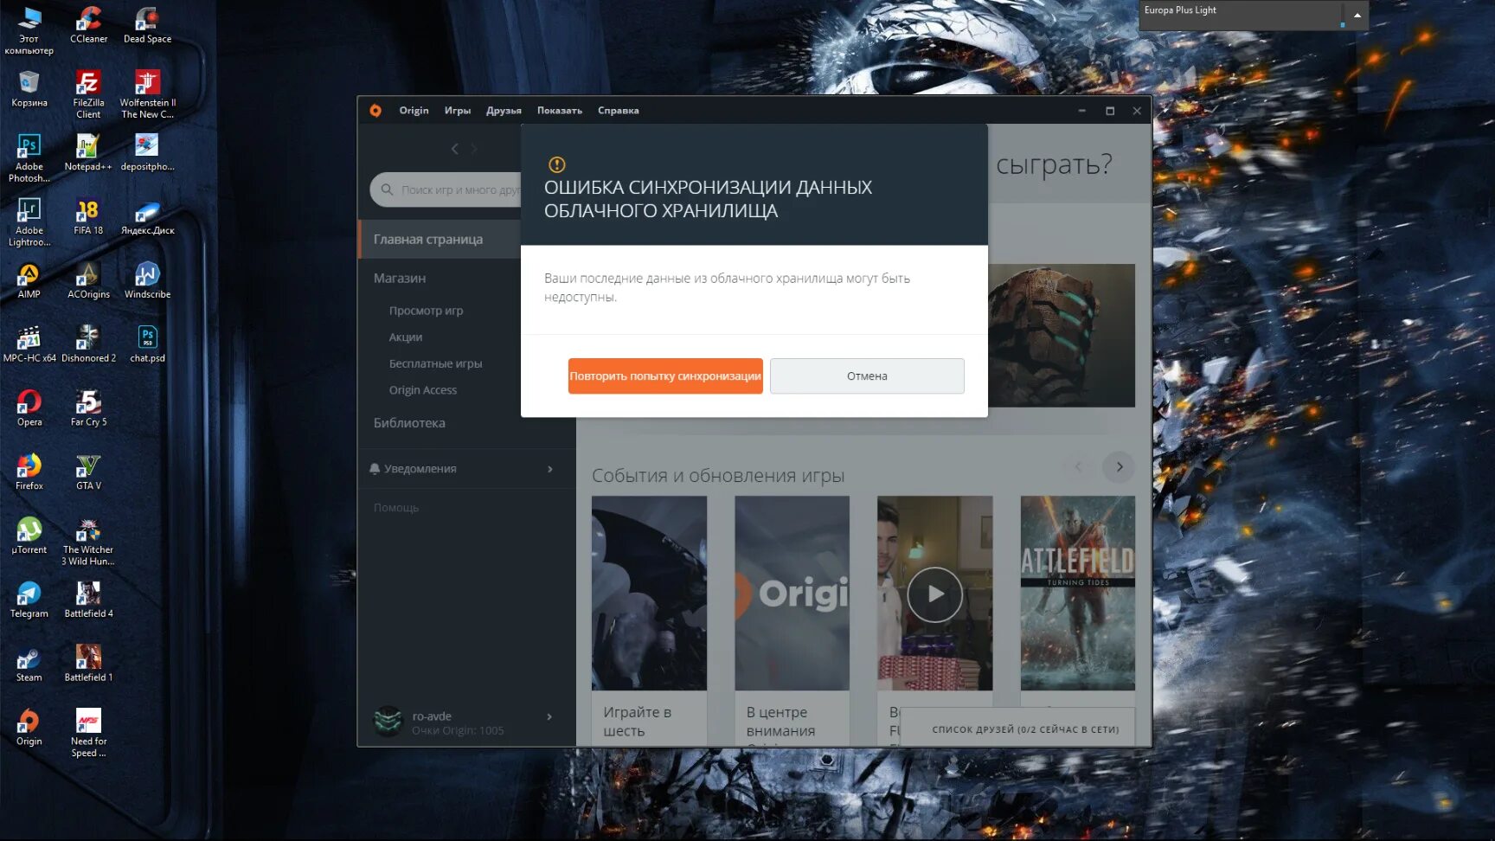Select the Notepad++ desktop icon
1495x841 pixels.
tap(88, 152)
